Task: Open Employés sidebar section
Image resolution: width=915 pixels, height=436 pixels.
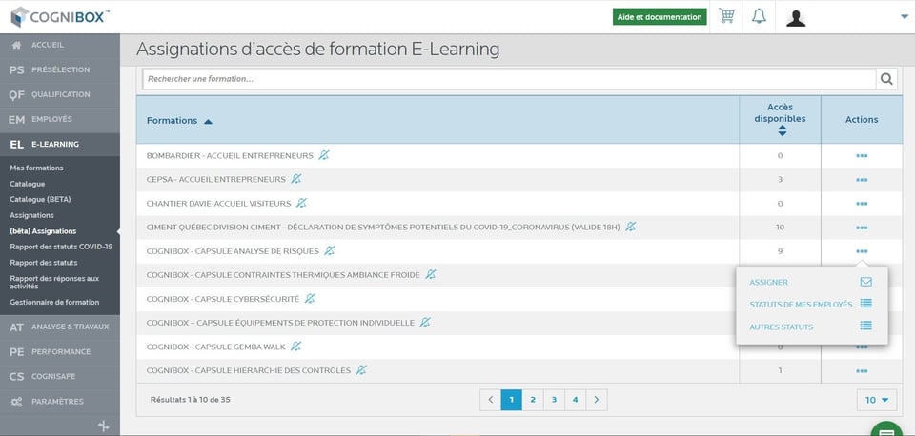Action: [60, 120]
